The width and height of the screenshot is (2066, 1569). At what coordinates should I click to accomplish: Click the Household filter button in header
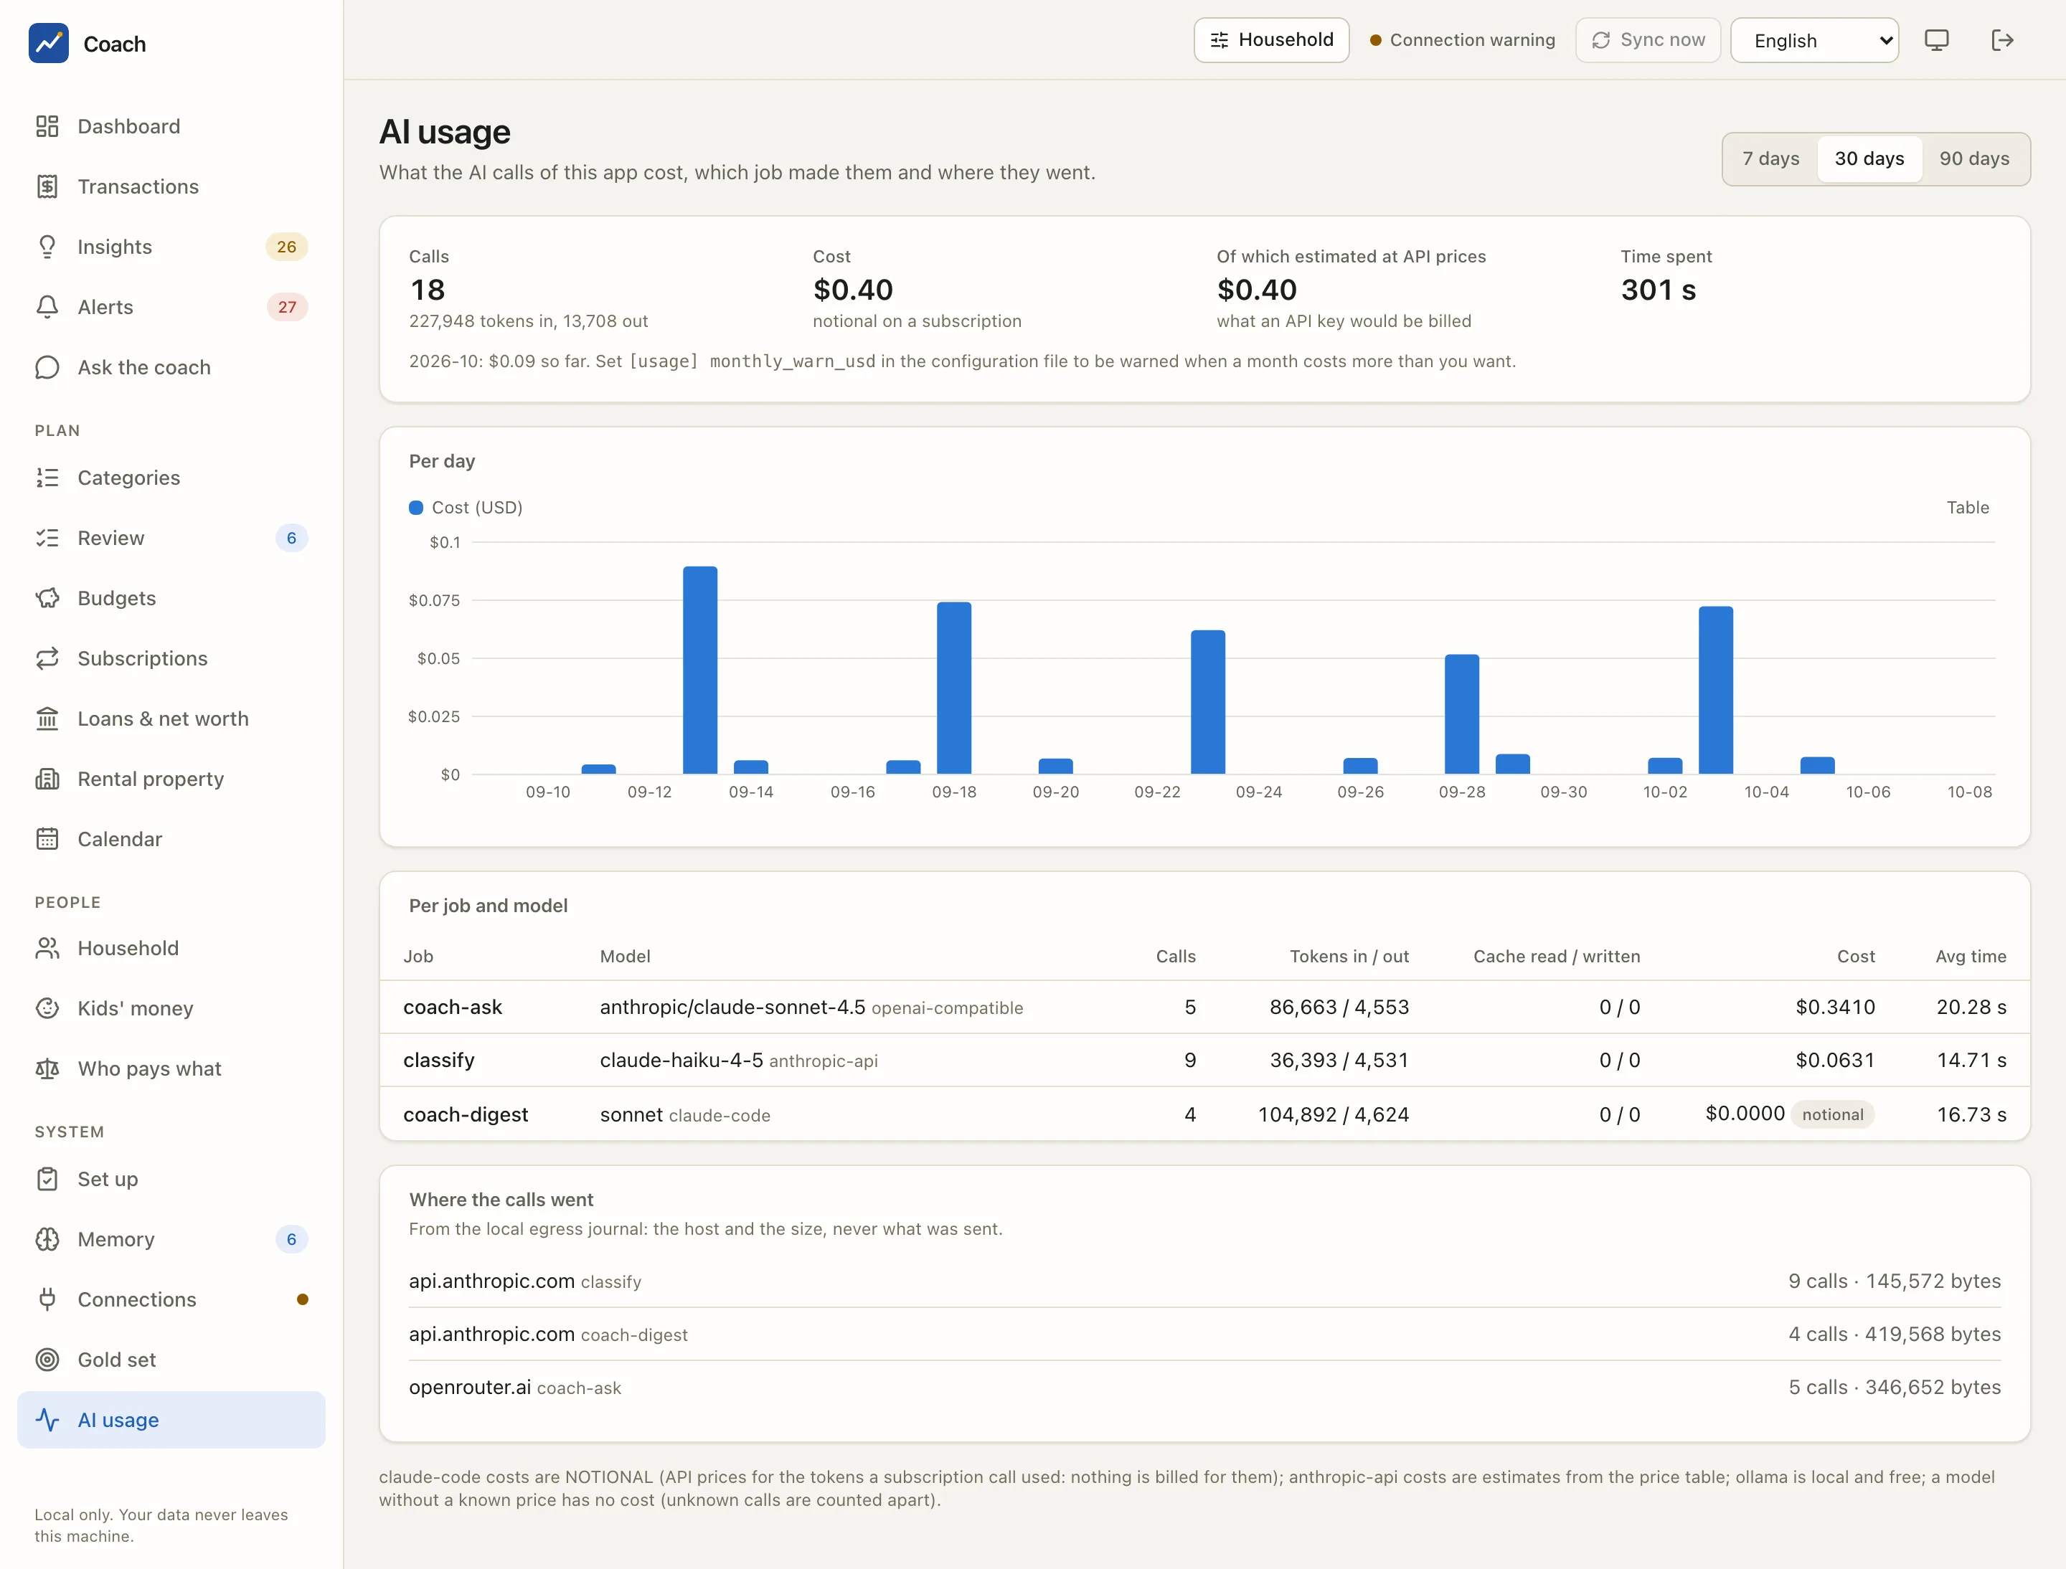tap(1271, 40)
